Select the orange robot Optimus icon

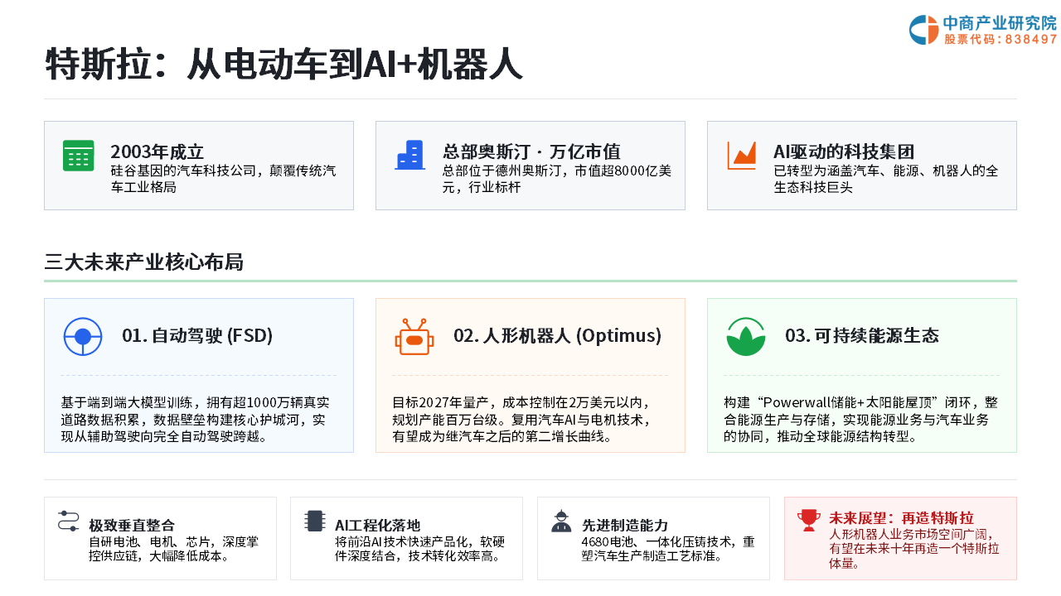point(414,337)
